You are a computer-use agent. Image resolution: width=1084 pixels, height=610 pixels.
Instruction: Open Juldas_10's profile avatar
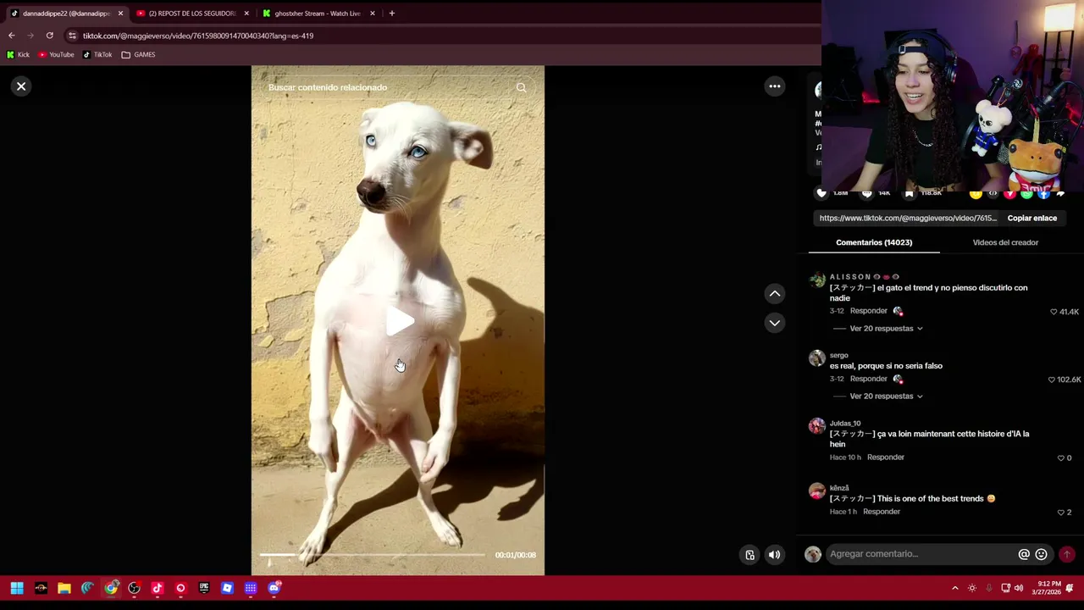pos(816,426)
